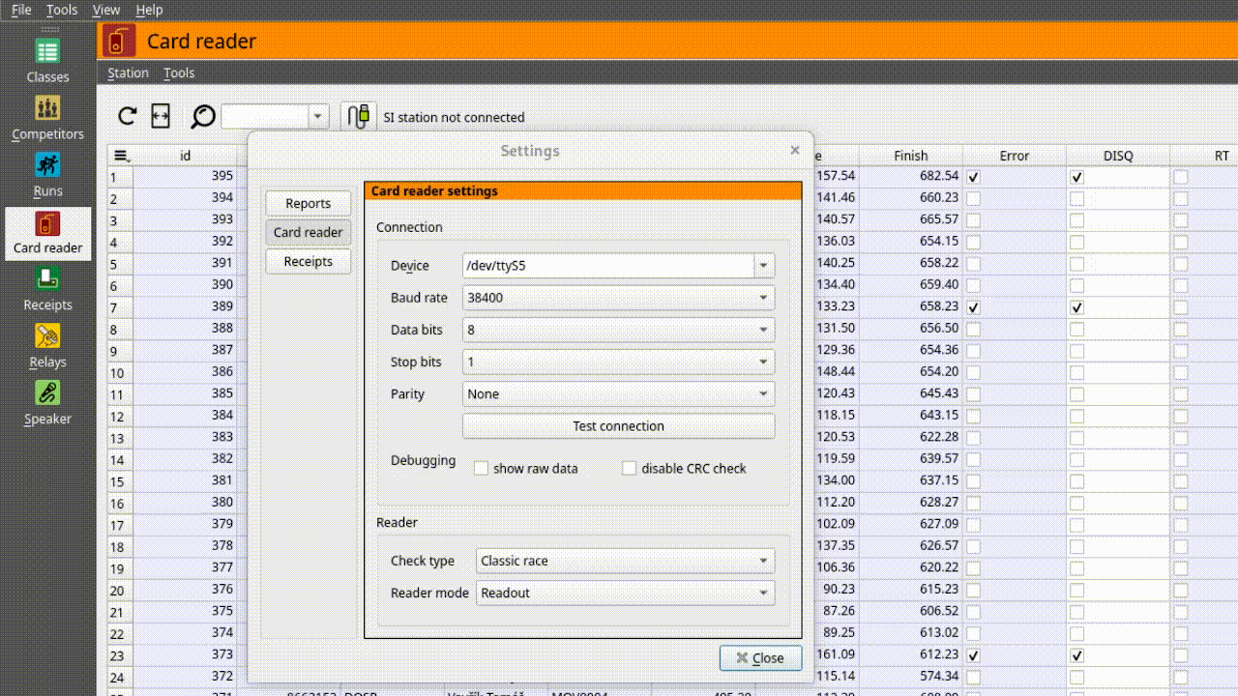
Task: Open the Tools menu next to Station
Action: (179, 72)
